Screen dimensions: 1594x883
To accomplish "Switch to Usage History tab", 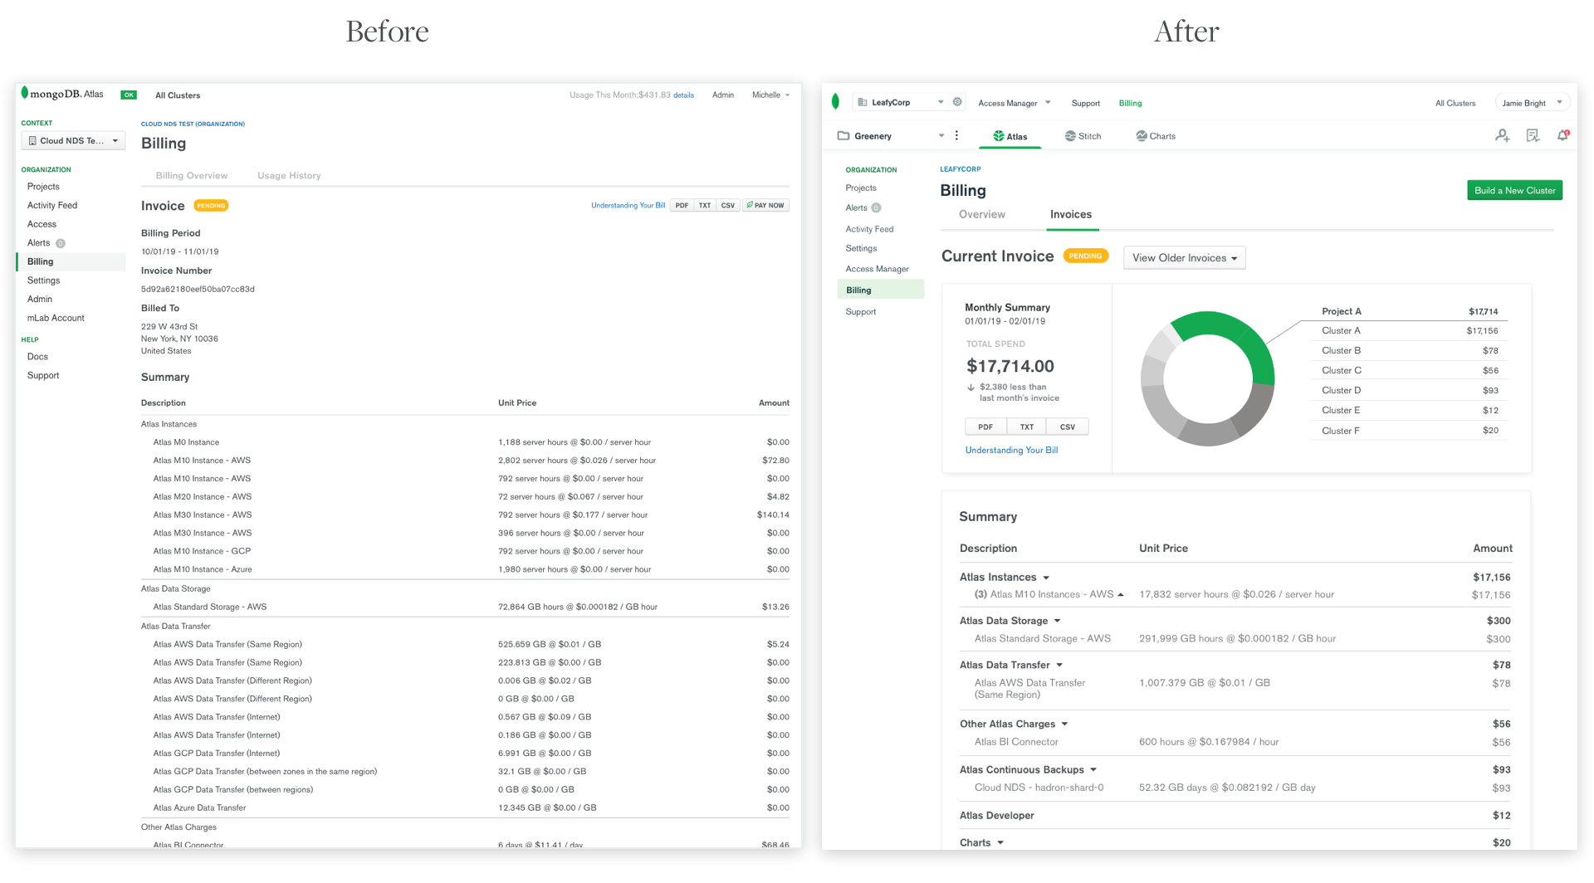I will [289, 175].
